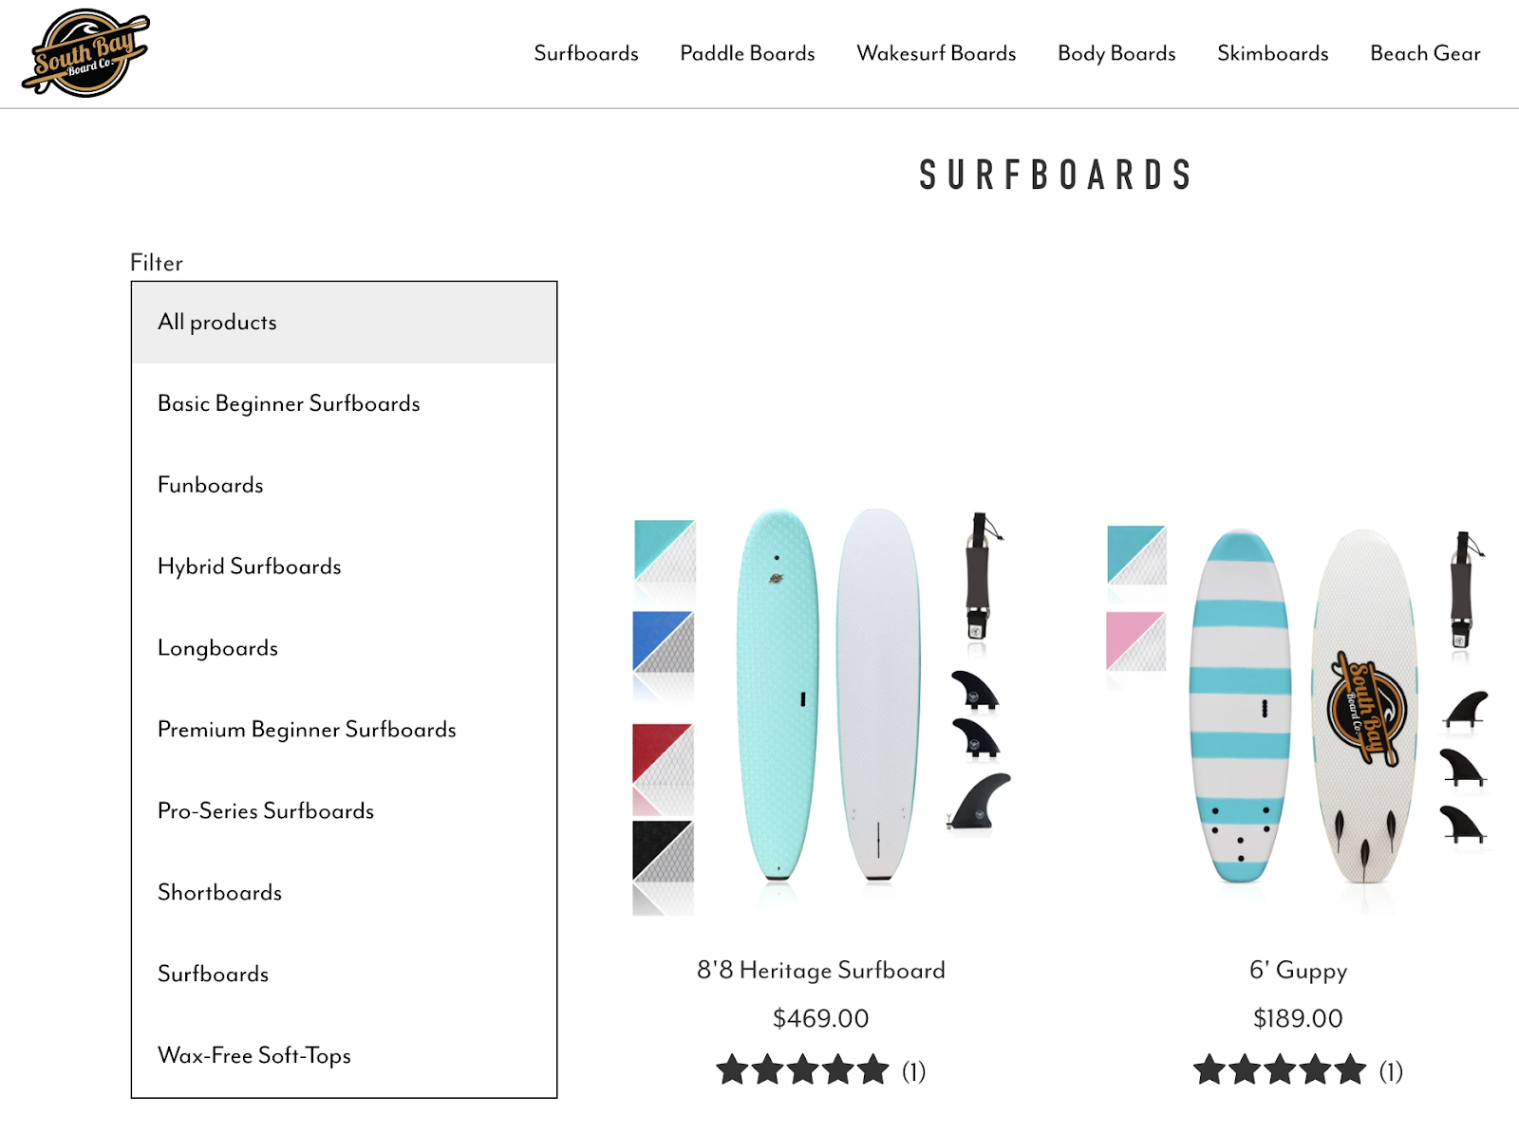The height and width of the screenshot is (1133, 1519).
Task: Go to the Wakesurf Boards menu
Action: pyautogui.click(x=936, y=53)
